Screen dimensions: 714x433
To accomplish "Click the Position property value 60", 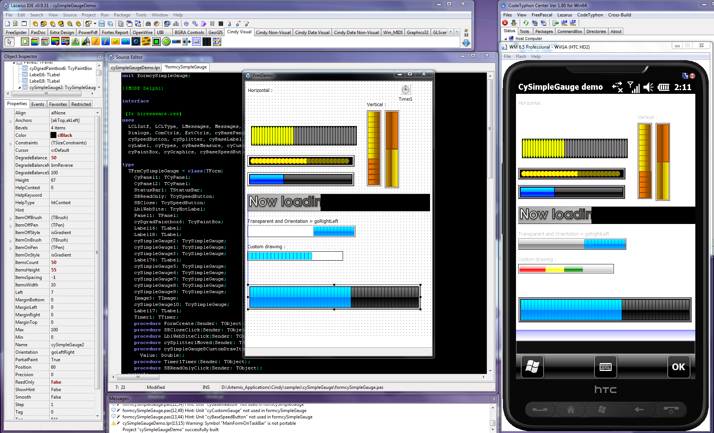I will 72,367.
